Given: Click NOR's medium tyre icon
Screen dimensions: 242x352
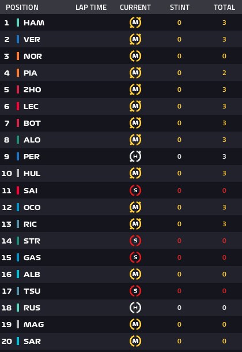Looking at the screenshot, I should click(135, 56).
